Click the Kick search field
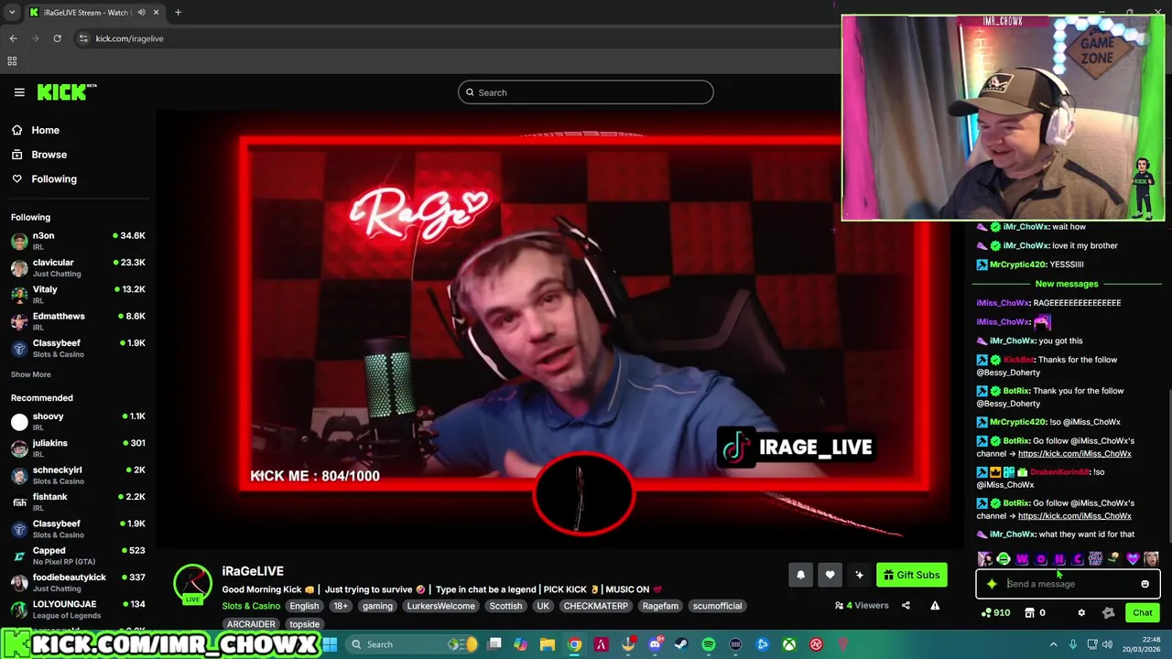1172x659 pixels. tap(585, 92)
